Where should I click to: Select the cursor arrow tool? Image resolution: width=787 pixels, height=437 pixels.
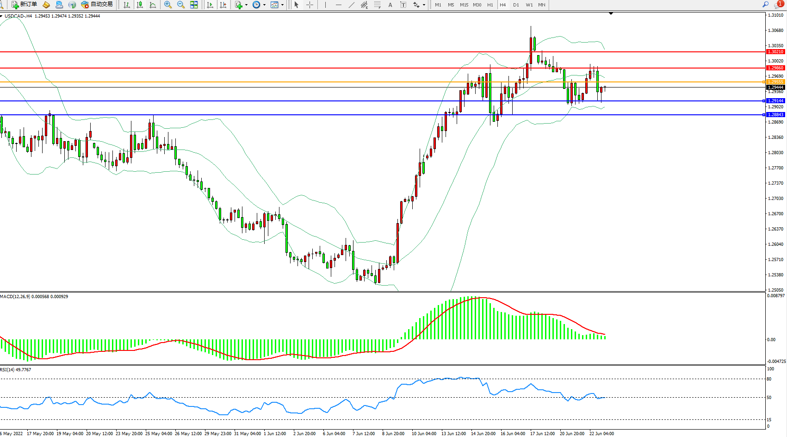click(x=297, y=5)
